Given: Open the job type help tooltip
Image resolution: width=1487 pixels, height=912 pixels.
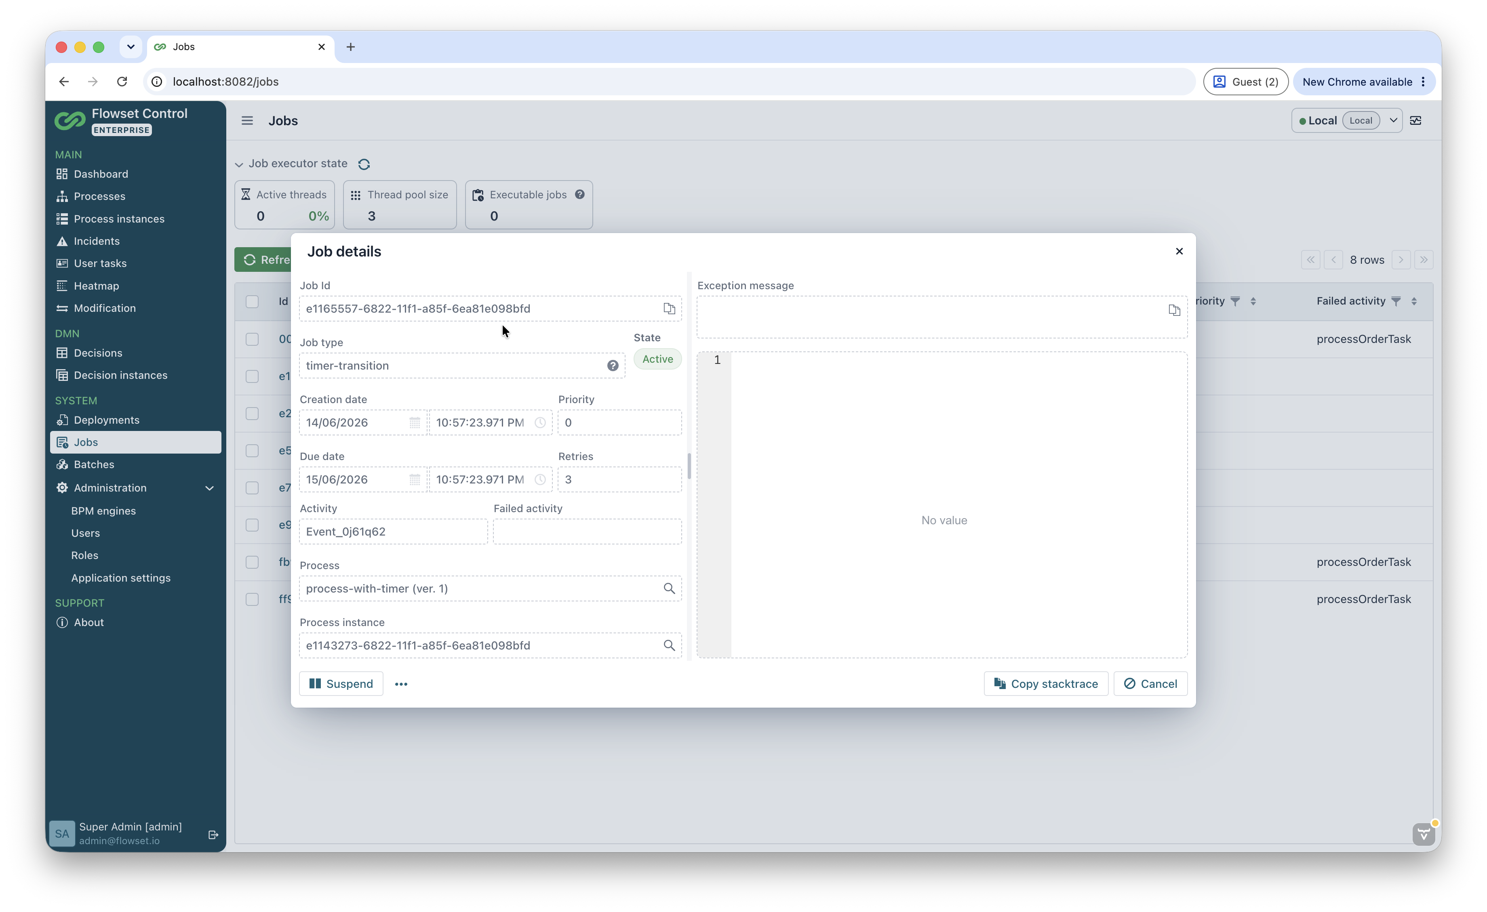Looking at the screenshot, I should coord(613,366).
